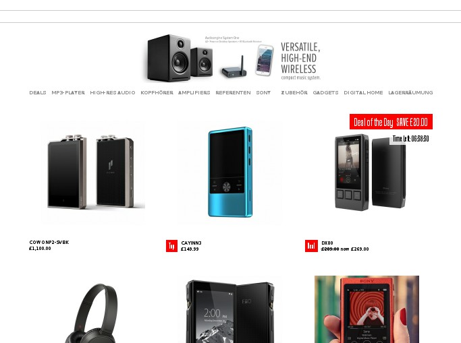View the blue Cayin N3 player image

coord(230,173)
